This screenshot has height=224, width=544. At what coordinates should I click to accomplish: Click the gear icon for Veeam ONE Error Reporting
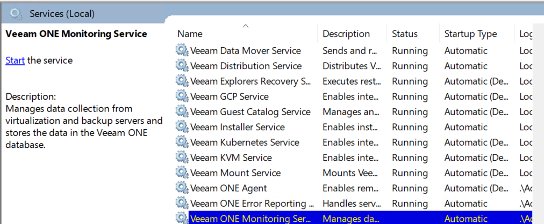coord(182,203)
